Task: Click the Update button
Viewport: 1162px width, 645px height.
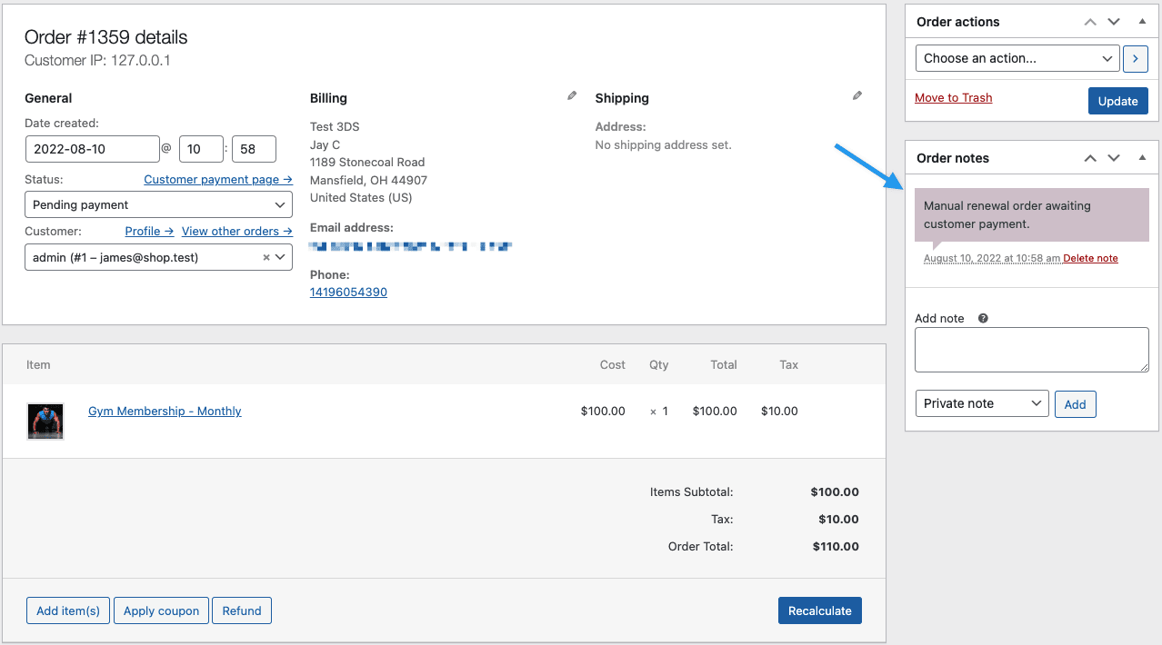Action: point(1117,101)
